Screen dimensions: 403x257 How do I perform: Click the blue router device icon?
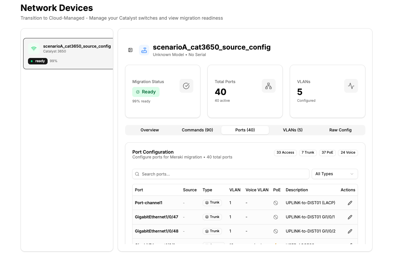144,50
